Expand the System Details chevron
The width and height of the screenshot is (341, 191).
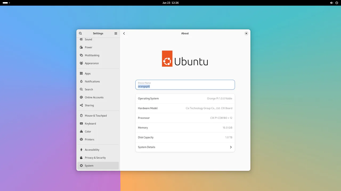231,147
